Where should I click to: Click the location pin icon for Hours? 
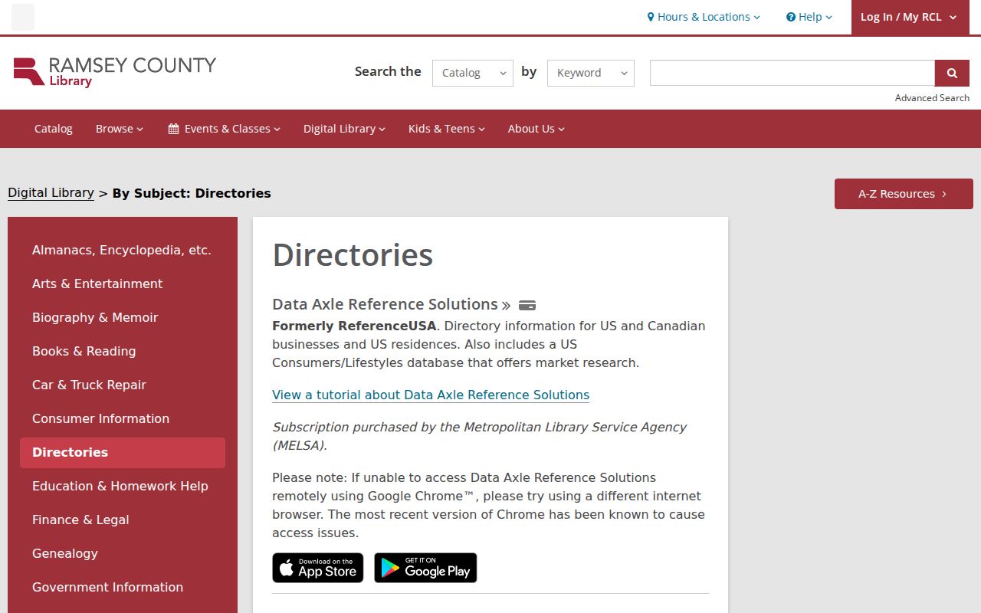[x=651, y=17]
